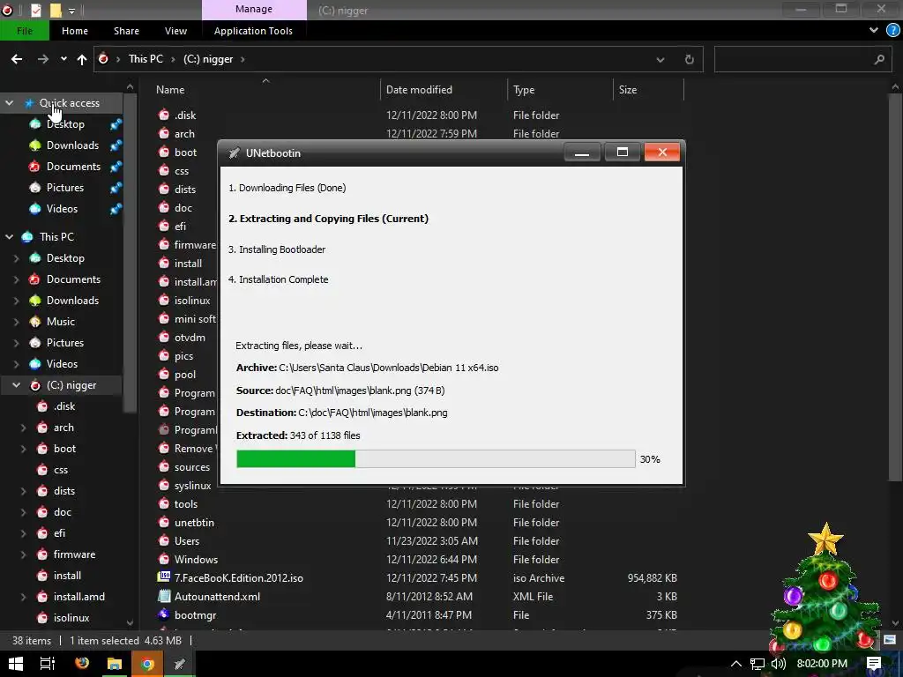
Task: Sort by the Type column header
Action: (524, 89)
